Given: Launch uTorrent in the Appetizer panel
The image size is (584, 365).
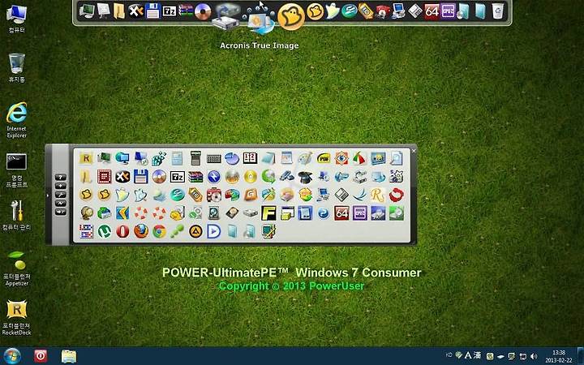Looking at the screenshot, I should [105, 232].
